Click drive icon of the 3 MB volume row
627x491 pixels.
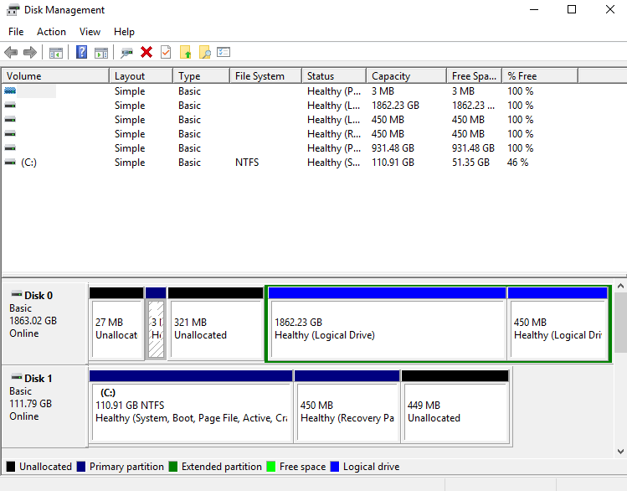point(10,90)
